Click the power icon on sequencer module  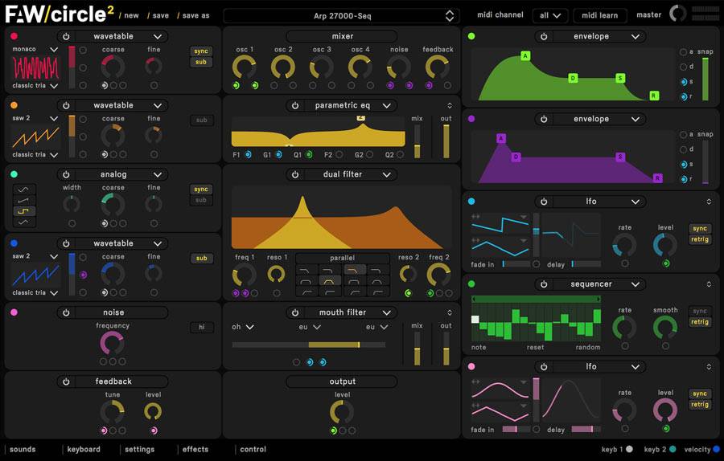544,284
